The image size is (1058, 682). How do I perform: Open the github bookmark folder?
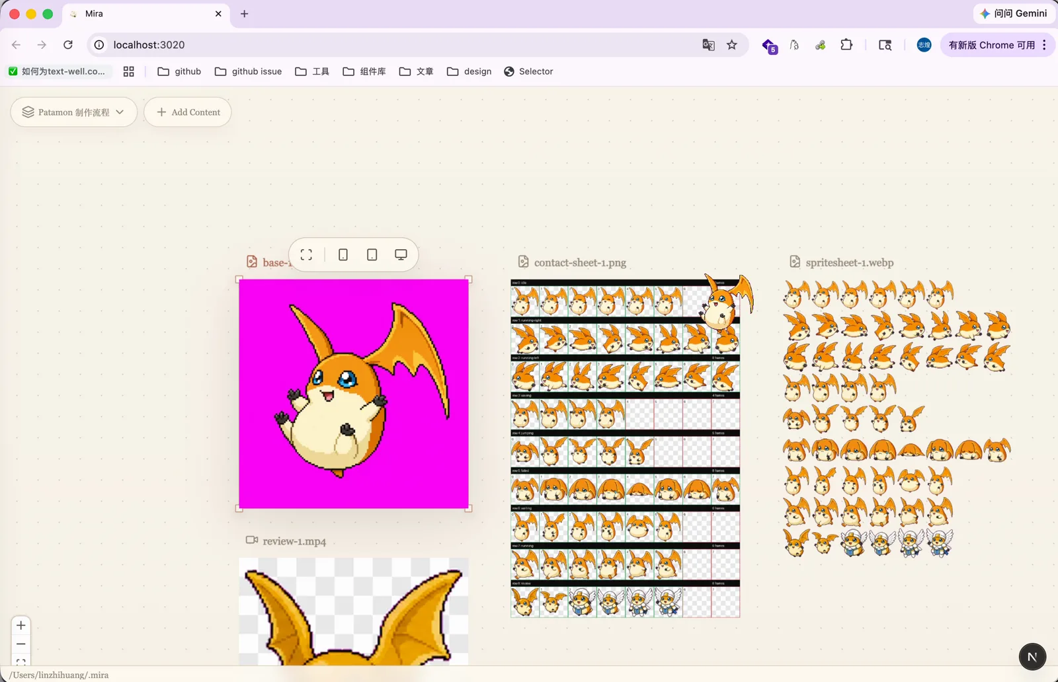pyautogui.click(x=179, y=71)
